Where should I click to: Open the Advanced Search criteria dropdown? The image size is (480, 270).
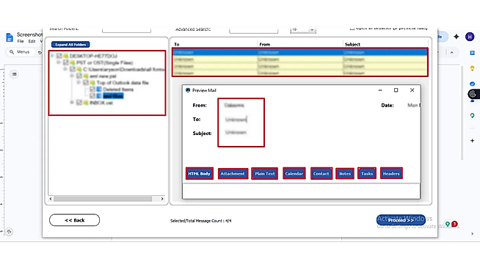[x=312, y=29]
